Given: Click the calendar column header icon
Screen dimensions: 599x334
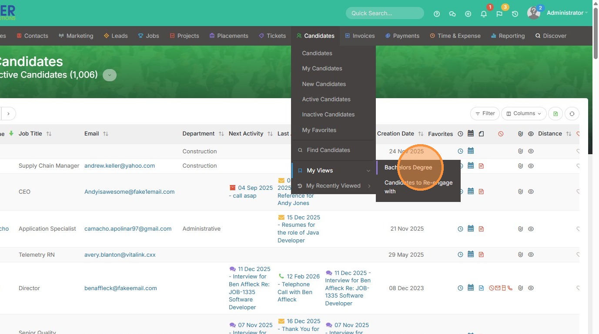Looking at the screenshot, I should tap(471, 133).
